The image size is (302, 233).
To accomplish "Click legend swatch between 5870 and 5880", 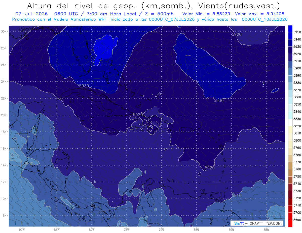I will [x=290, y=86].
